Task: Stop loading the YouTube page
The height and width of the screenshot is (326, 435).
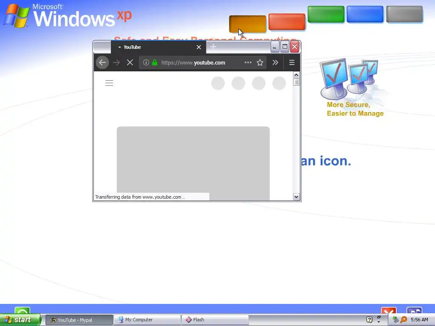Action: pos(130,62)
